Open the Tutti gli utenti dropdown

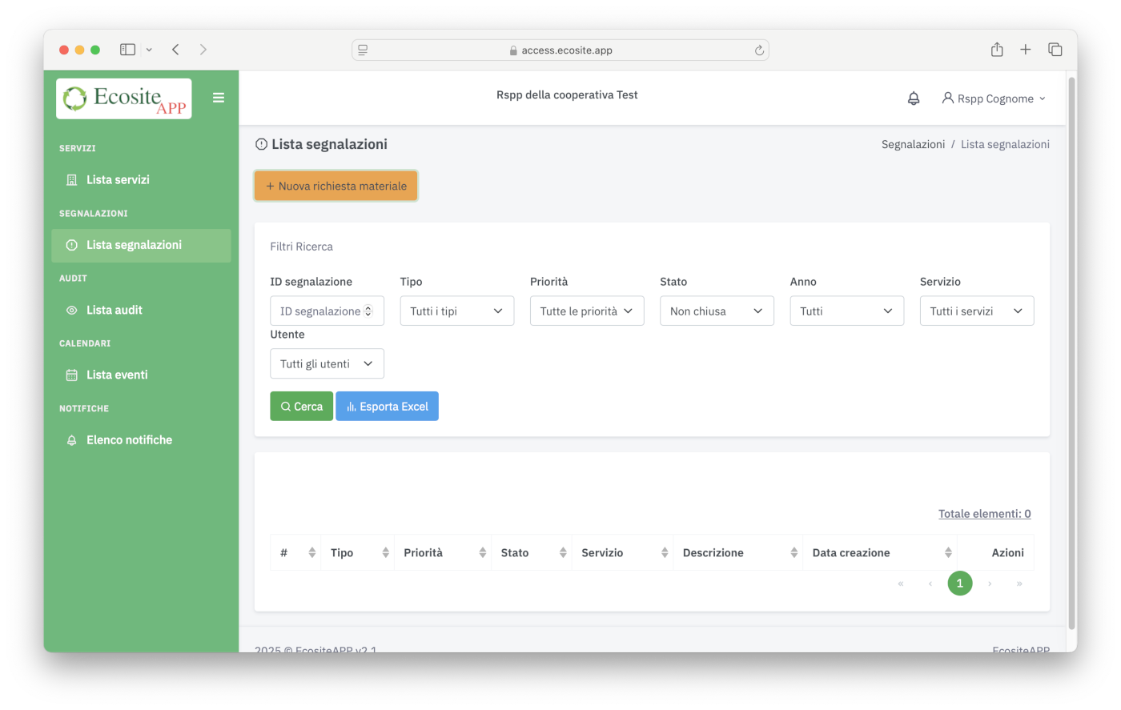tap(327, 364)
